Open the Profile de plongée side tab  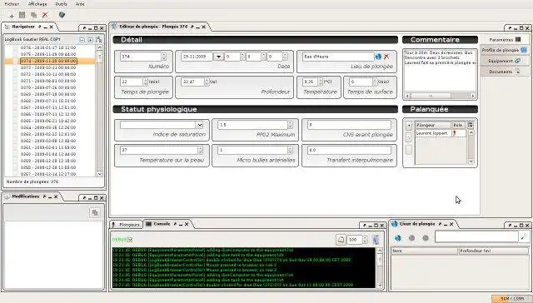pyautogui.click(x=505, y=50)
